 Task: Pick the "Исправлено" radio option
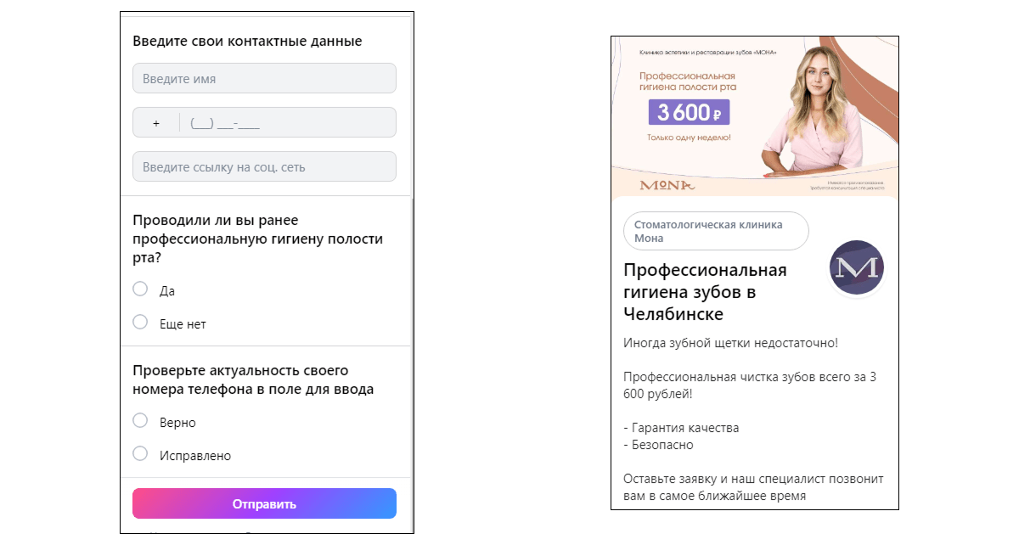point(141,454)
